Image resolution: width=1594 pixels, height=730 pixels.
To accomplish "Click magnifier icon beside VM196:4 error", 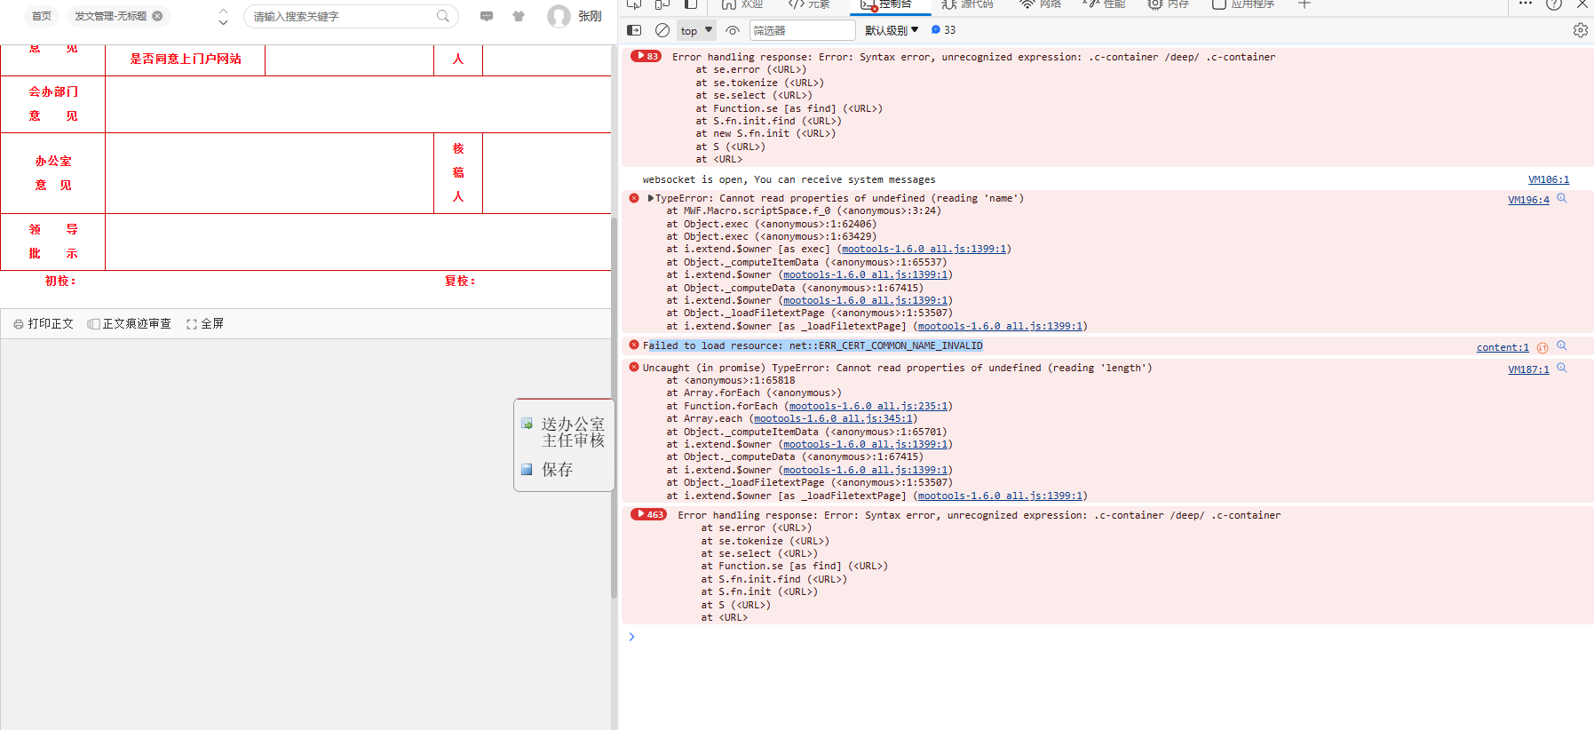I will 1562,199.
